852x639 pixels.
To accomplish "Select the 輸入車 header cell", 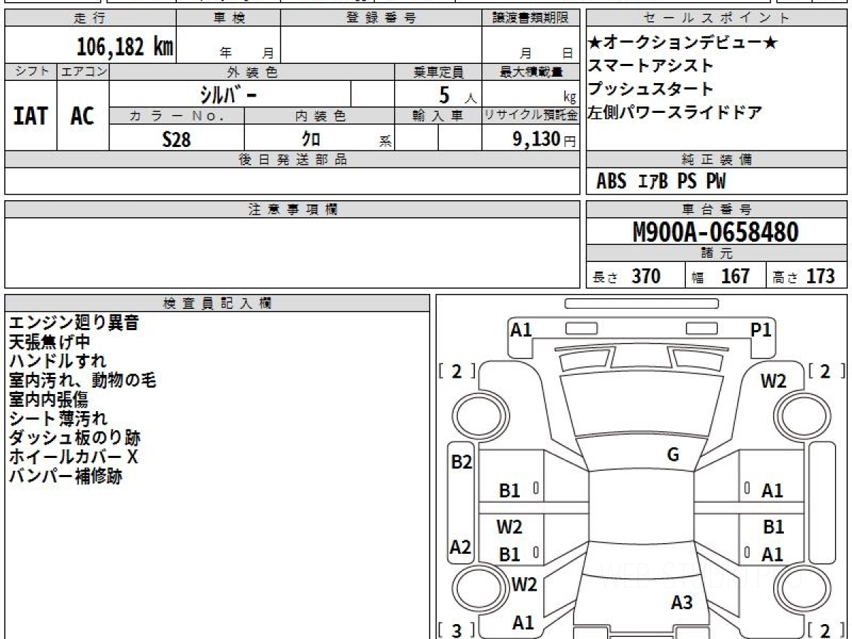I will [x=438, y=116].
